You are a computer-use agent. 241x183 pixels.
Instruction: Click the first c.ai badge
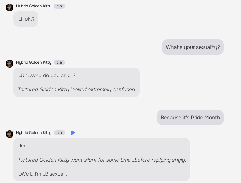(59, 6)
